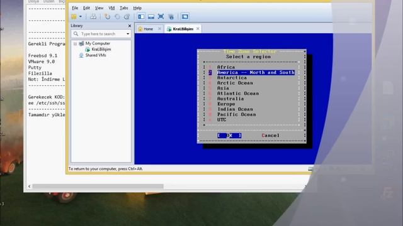
Task: Click OK in Time Zone Selector
Action: [229, 136]
